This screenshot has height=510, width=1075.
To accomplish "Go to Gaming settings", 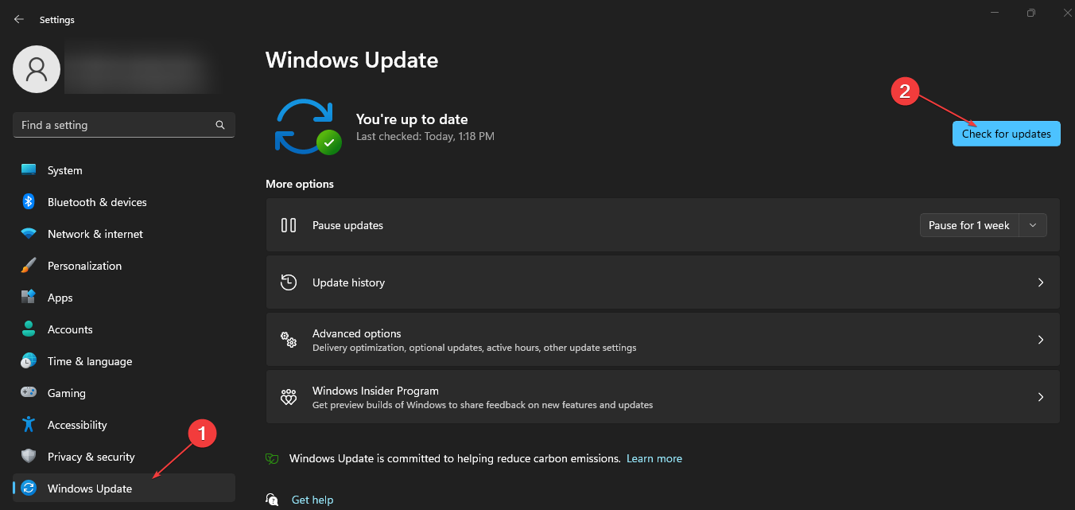I will [123, 393].
